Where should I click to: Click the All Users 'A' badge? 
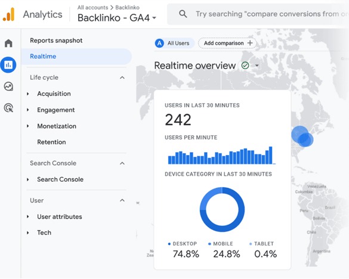click(x=159, y=43)
